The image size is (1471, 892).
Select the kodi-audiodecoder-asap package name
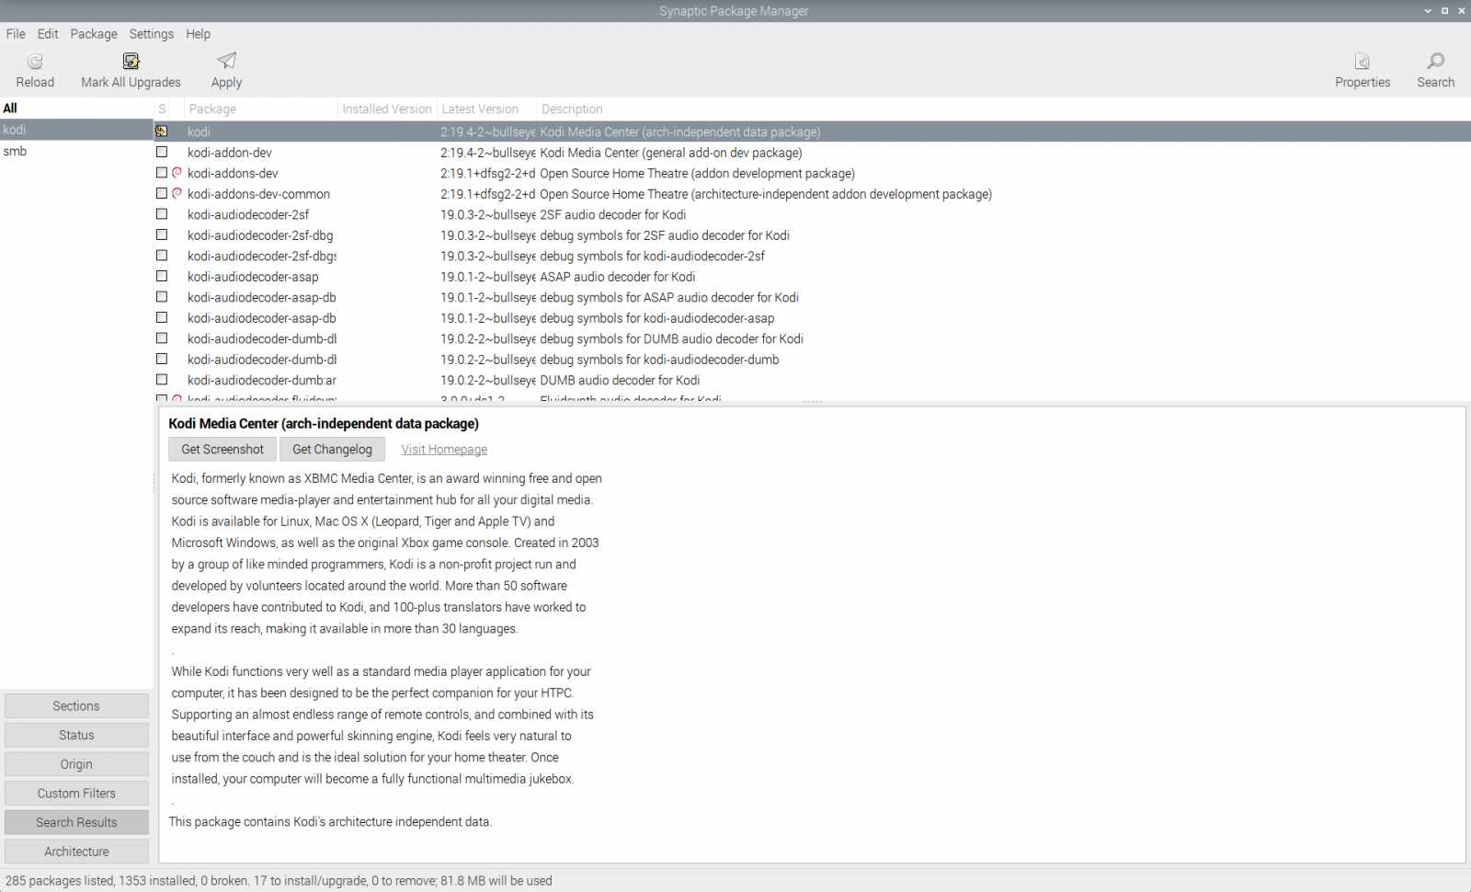point(253,277)
